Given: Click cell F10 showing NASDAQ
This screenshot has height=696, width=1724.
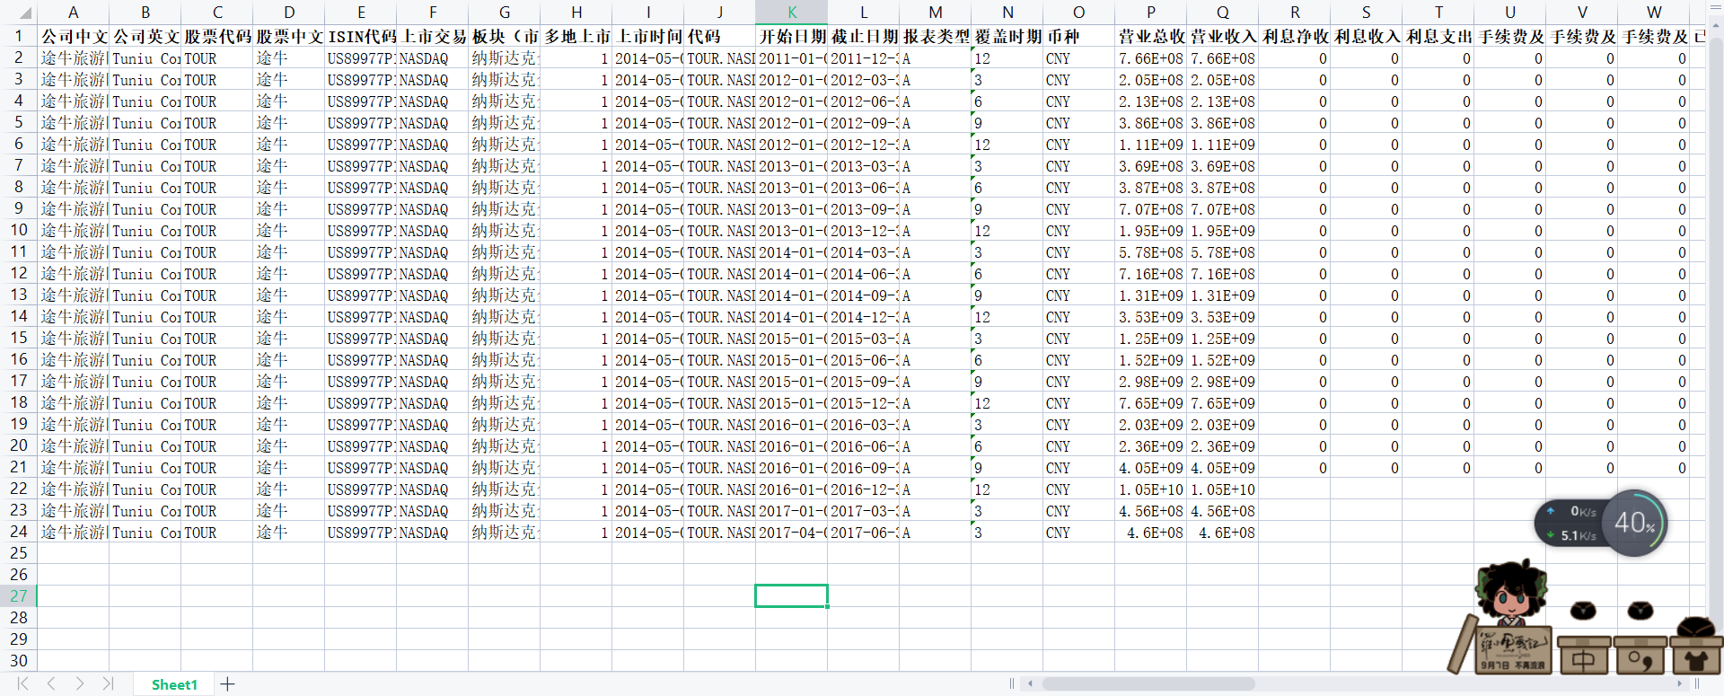Looking at the screenshot, I should (x=432, y=231).
